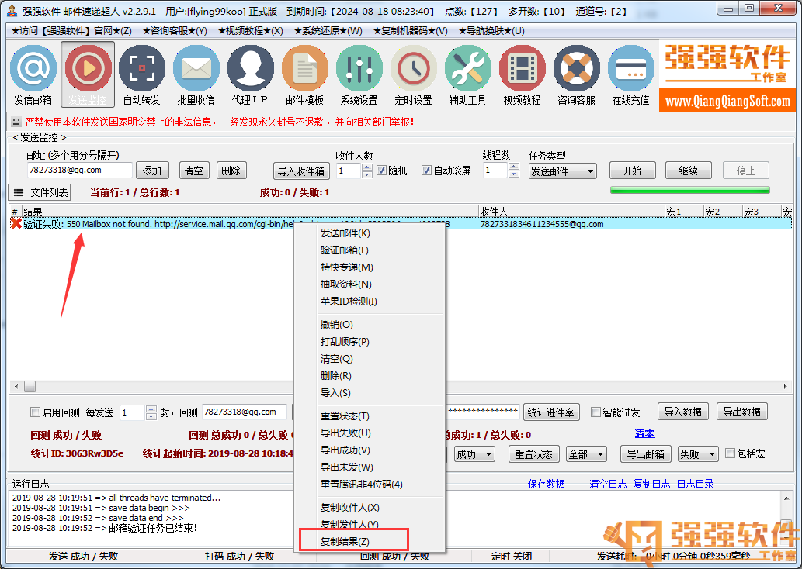Focus the 邮址 address input field
The height and width of the screenshot is (569, 802).
(x=79, y=170)
